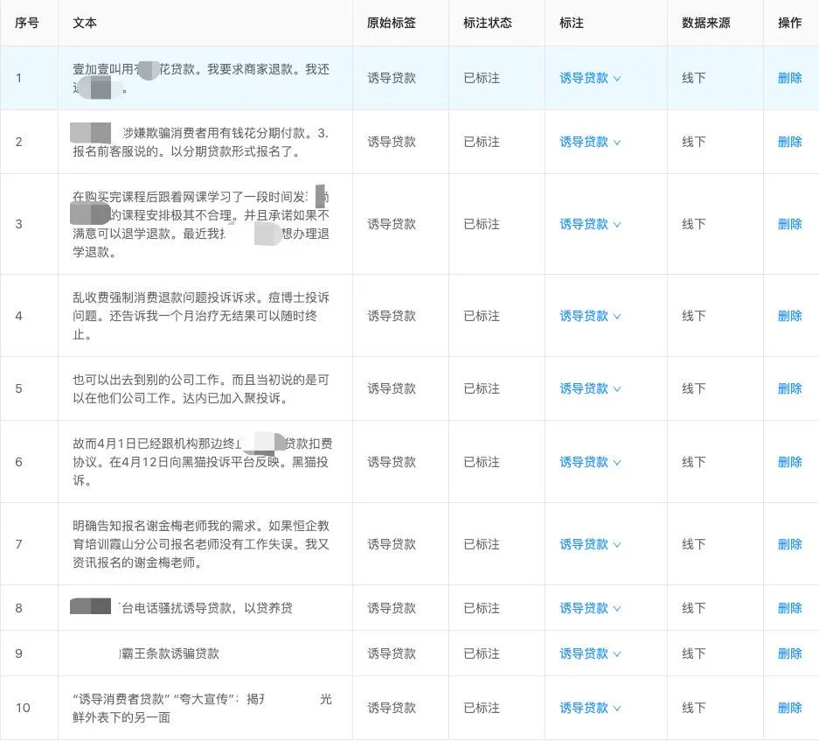The width and height of the screenshot is (819, 741).
Task: Click 删除 for row 10
Action: click(790, 708)
